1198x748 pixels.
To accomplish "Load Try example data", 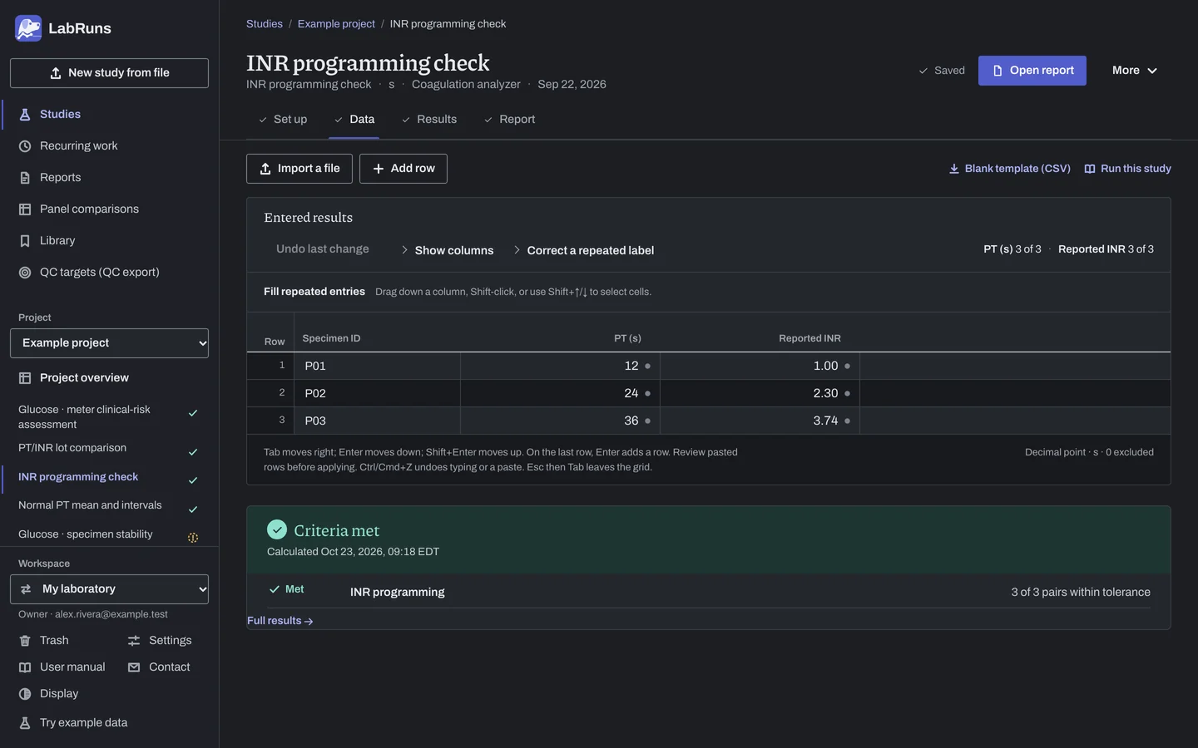I will (73, 723).
